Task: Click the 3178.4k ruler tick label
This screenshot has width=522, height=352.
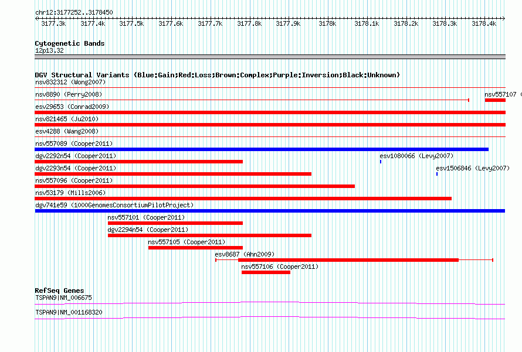Action: 484,23
